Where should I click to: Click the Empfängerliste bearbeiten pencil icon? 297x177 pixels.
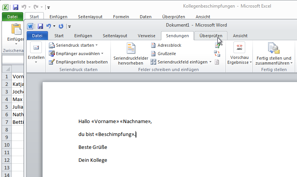51,62
